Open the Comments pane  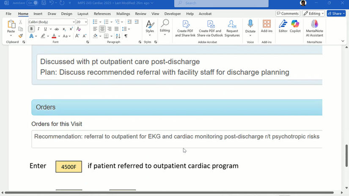coord(288,14)
